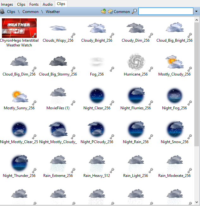Pick the Fog_256 clip thumbnail
Screen dimensions: 200x206
point(97,62)
